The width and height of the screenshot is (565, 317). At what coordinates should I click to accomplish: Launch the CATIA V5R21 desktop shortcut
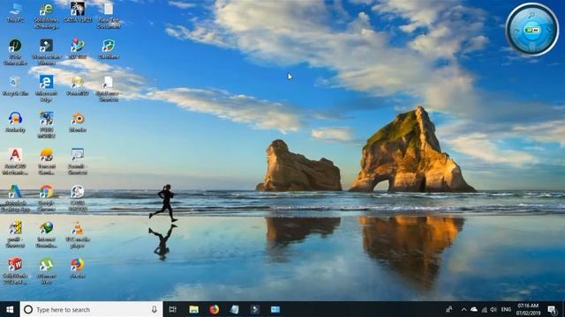point(78,13)
